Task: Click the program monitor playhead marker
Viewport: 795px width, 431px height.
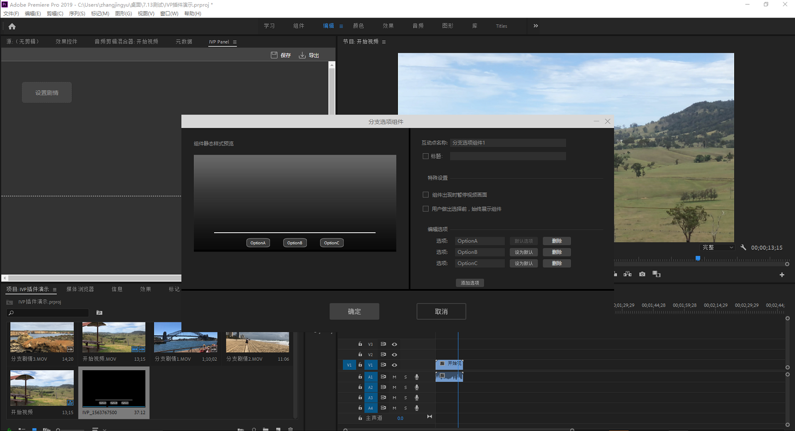Action: (x=698, y=258)
